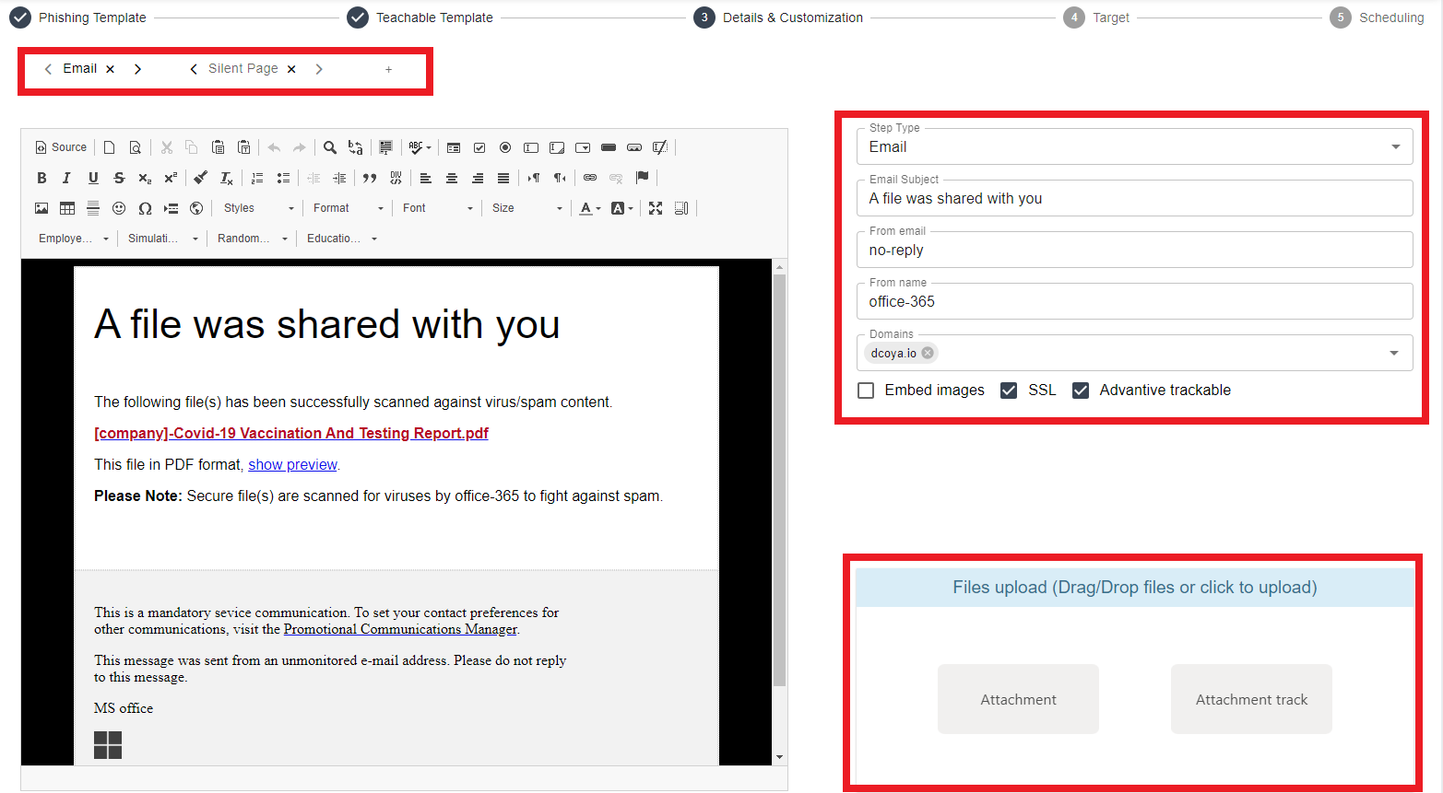Switch to the Silent Page tab

(x=242, y=69)
